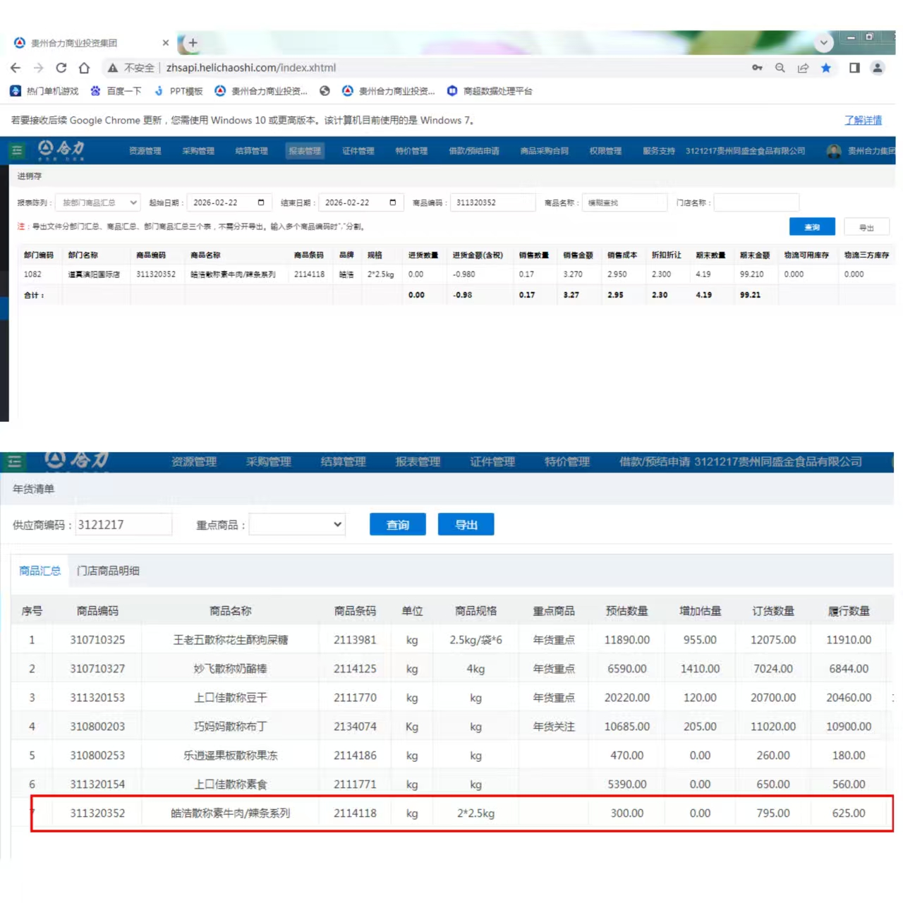Expand the 按部门商品汇总 report dropdown
This screenshot has width=903, height=903.
[97, 202]
